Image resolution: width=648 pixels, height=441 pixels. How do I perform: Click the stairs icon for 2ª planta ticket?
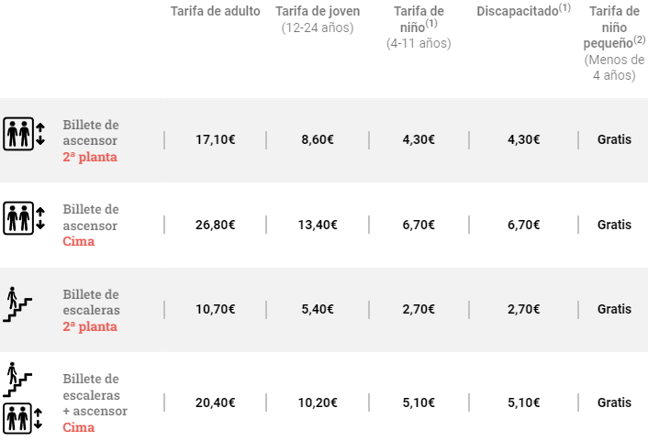(x=17, y=303)
